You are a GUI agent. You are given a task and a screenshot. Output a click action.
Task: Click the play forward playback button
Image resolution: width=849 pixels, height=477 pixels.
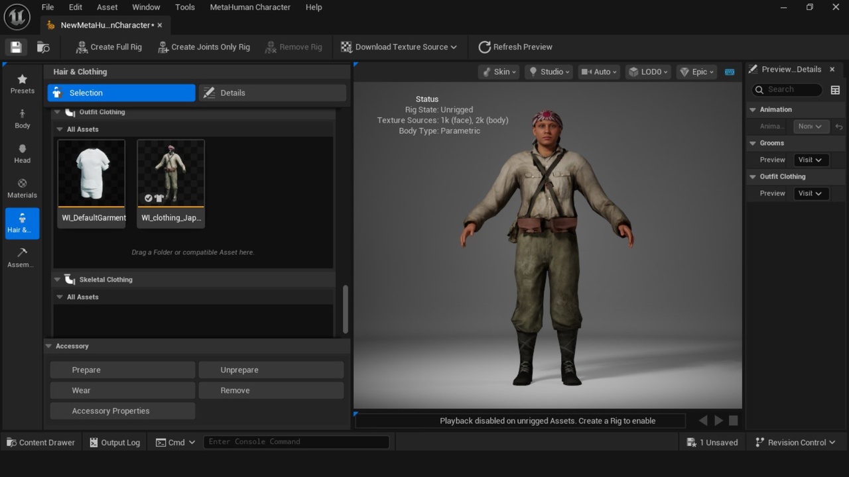pyautogui.click(x=718, y=420)
